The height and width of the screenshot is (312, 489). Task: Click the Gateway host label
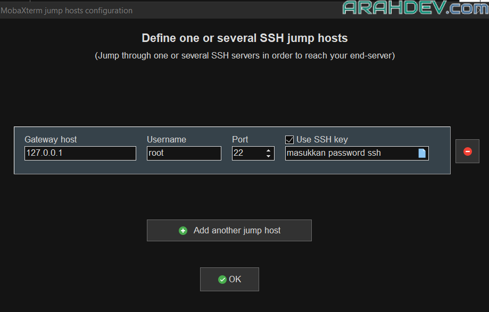(x=51, y=139)
